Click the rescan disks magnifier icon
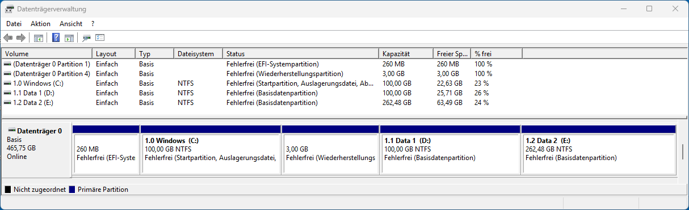The height and width of the screenshot is (210, 689). 86,38
